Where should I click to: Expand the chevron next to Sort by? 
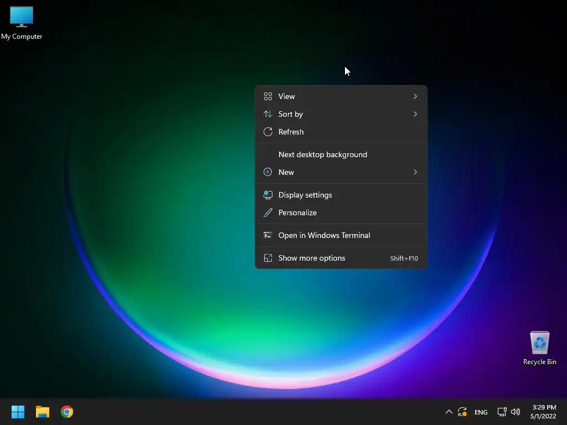(x=415, y=114)
